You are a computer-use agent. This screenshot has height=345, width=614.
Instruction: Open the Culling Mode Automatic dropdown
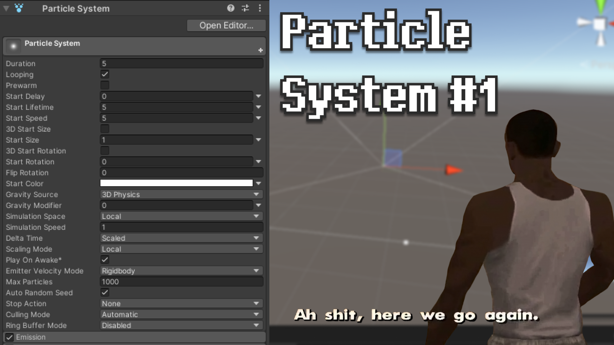click(182, 314)
